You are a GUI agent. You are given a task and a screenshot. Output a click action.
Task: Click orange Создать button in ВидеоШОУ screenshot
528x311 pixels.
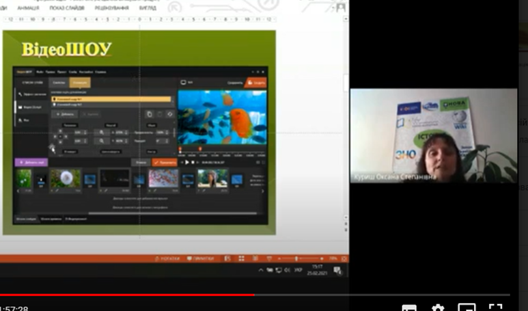click(257, 83)
